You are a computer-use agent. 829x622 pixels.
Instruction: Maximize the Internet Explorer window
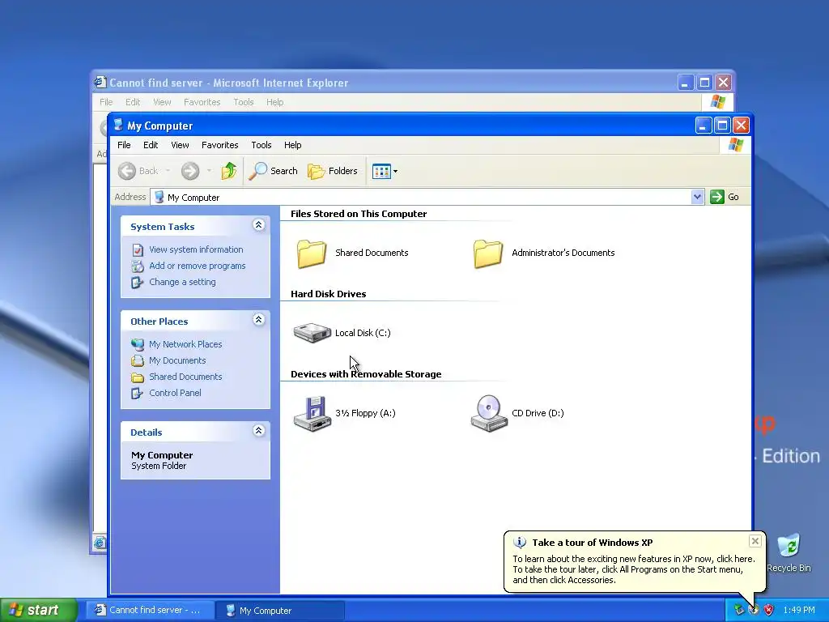click(x=704, y=83)
